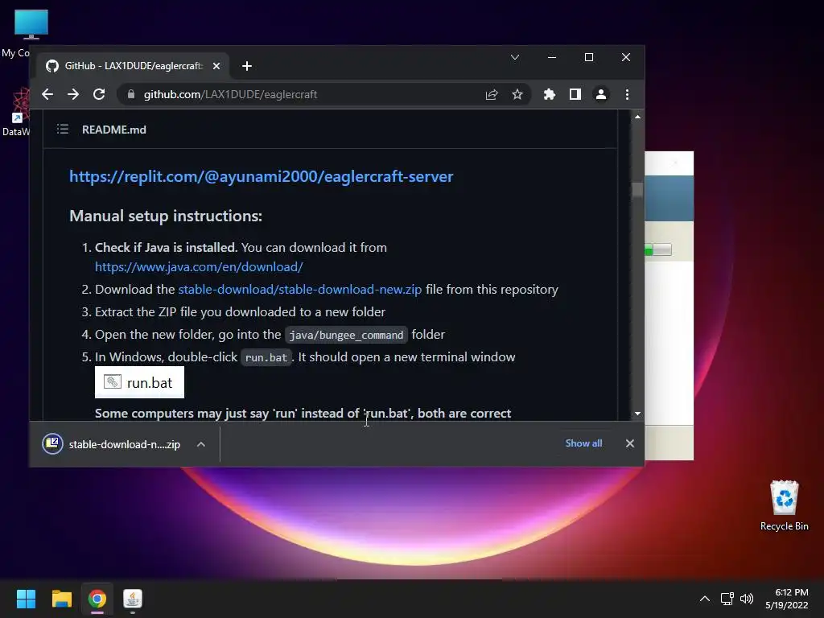Open stable-download-new.zip link
The height and width of the screenshot is (618, 824).
click(x=300, y=290)
